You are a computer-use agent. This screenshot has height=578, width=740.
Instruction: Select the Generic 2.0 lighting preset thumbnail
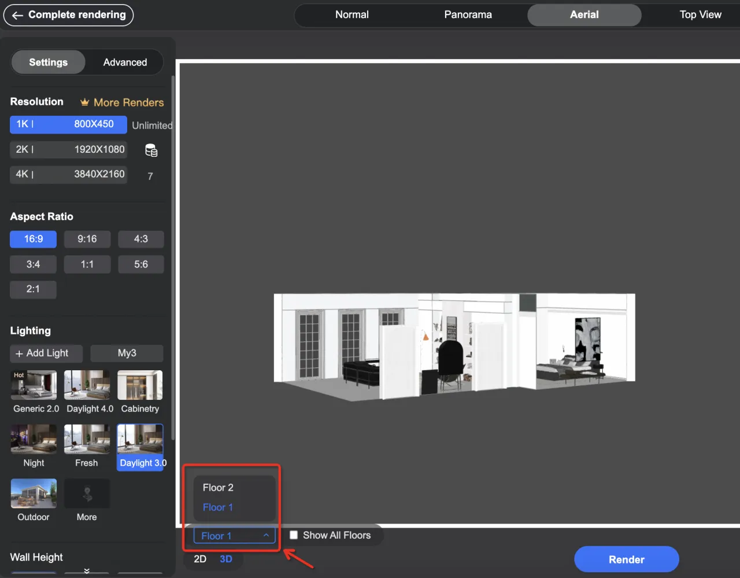click(34, 385)
